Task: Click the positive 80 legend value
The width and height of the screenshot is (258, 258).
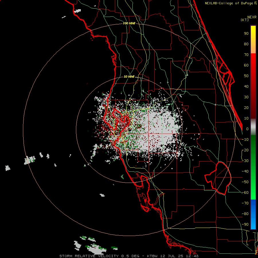Action: (x=246, y=44)
